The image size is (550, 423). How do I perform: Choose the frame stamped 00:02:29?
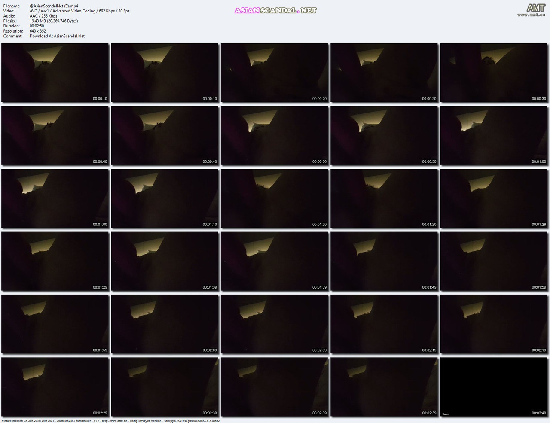click(55, 387)
